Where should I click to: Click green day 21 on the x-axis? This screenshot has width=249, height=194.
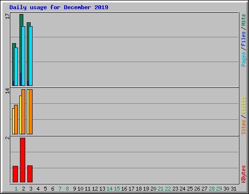(x=160, y=189)
